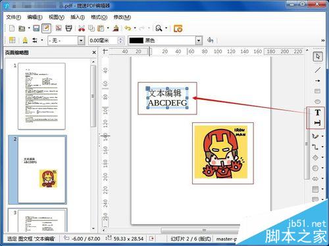
Task: Click the black color swatch
Action: tap(136, 41)
